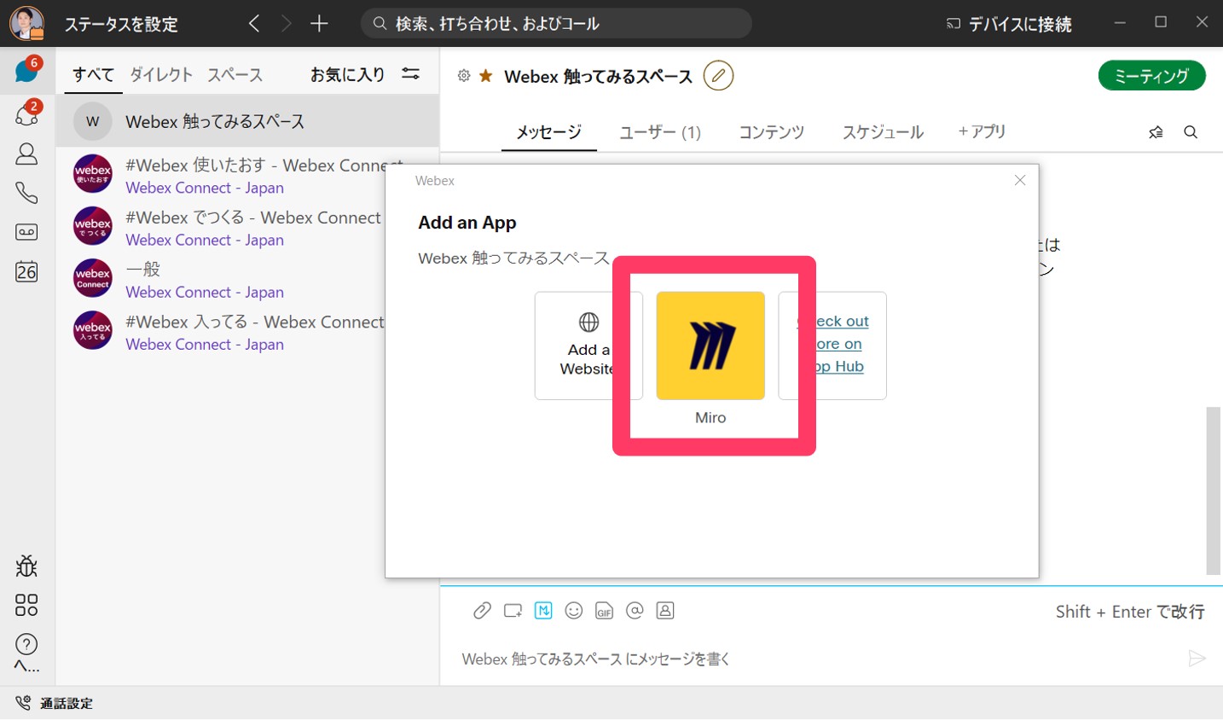The height and width of the screenshot is (720, 1223).
Task: Click the green ミーティング button
Action: click(1151, 76)
